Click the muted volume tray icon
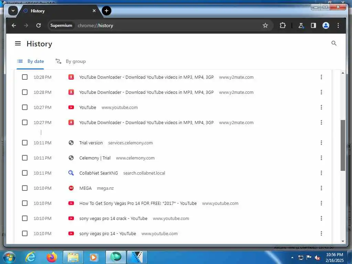Image resolution: width=352 pixels, height=264 pixels. tap(317, 257)
